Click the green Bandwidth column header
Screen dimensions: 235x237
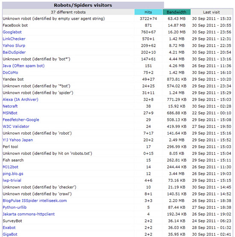[x=176, y=12]
